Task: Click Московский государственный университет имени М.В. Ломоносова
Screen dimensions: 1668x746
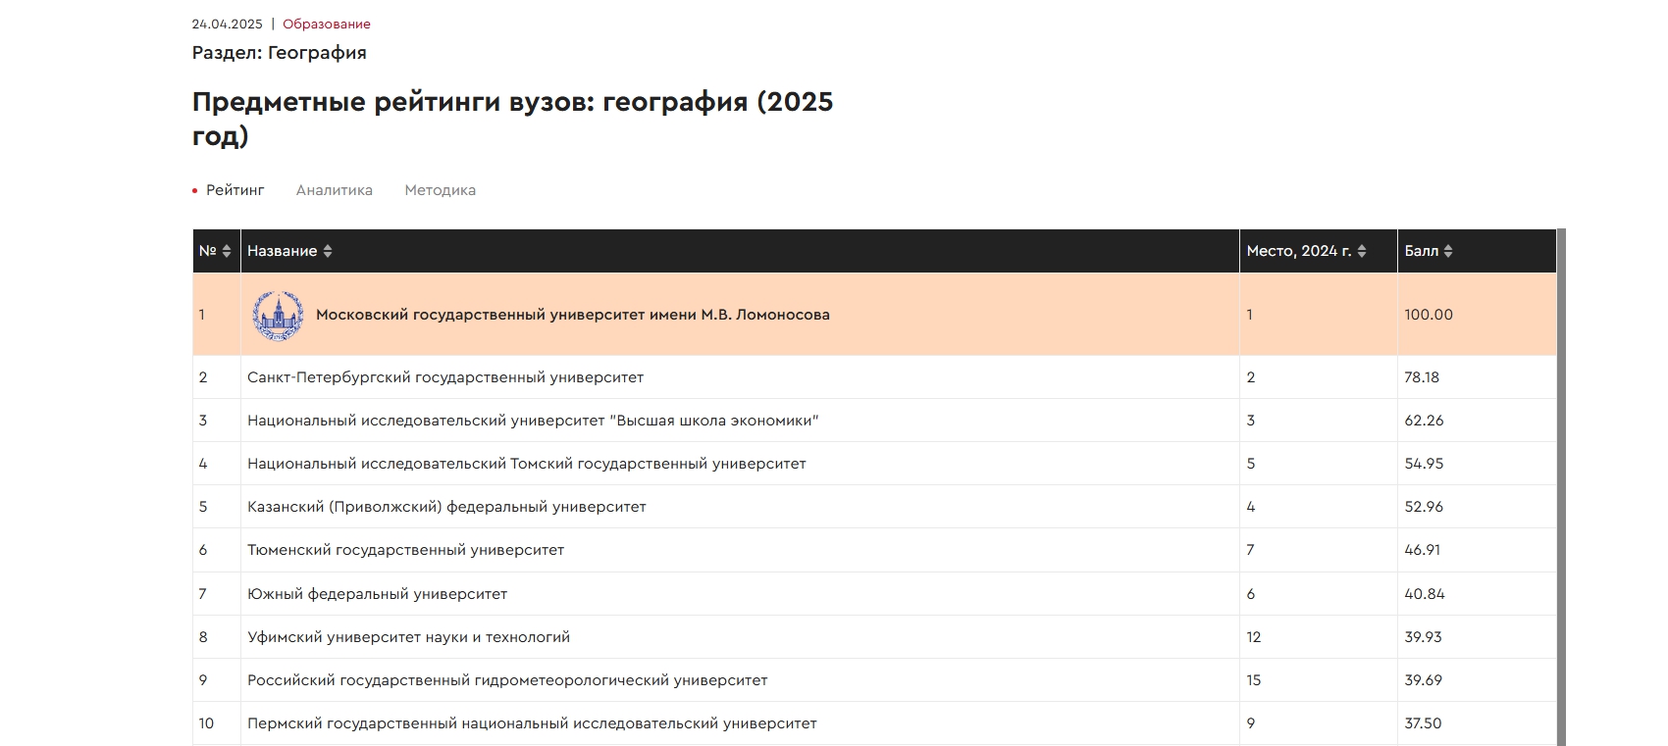Action: (x=573, y=315)
